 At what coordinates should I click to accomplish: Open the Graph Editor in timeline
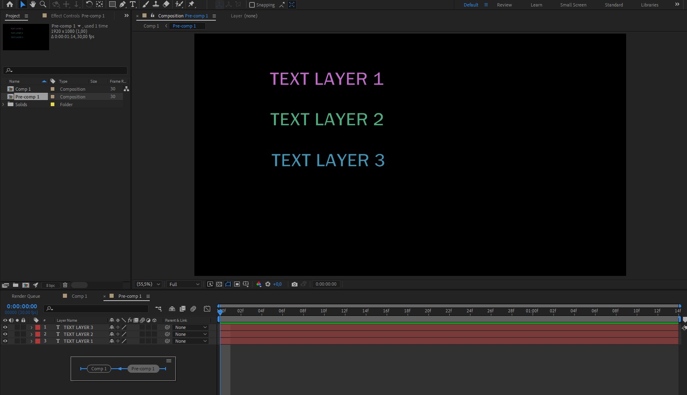click(x=207, y=309)
